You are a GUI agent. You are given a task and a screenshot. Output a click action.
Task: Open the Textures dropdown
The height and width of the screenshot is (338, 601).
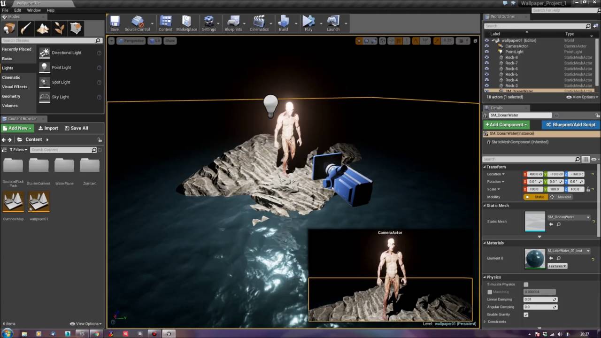click(x=557, y=266)
